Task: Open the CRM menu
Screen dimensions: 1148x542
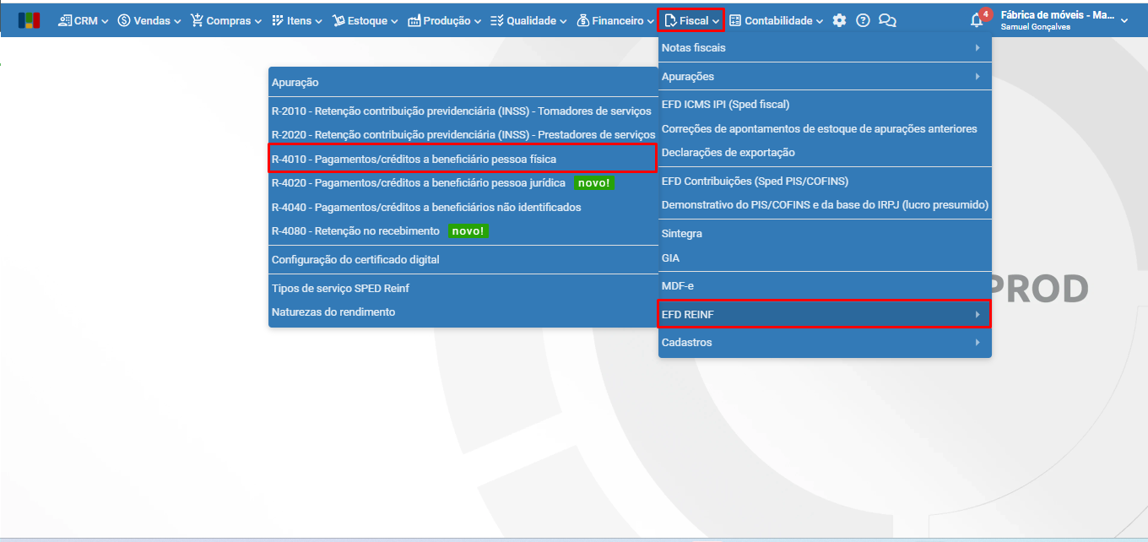Action: click(84, 20)
